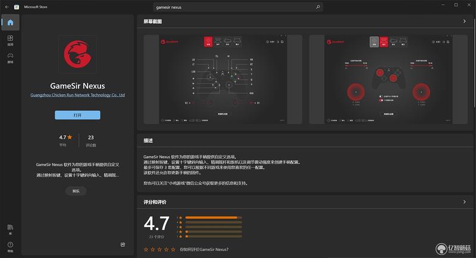Click the 描述 section heading
Screen dimensions: 476x258
[x=148, y=141]
